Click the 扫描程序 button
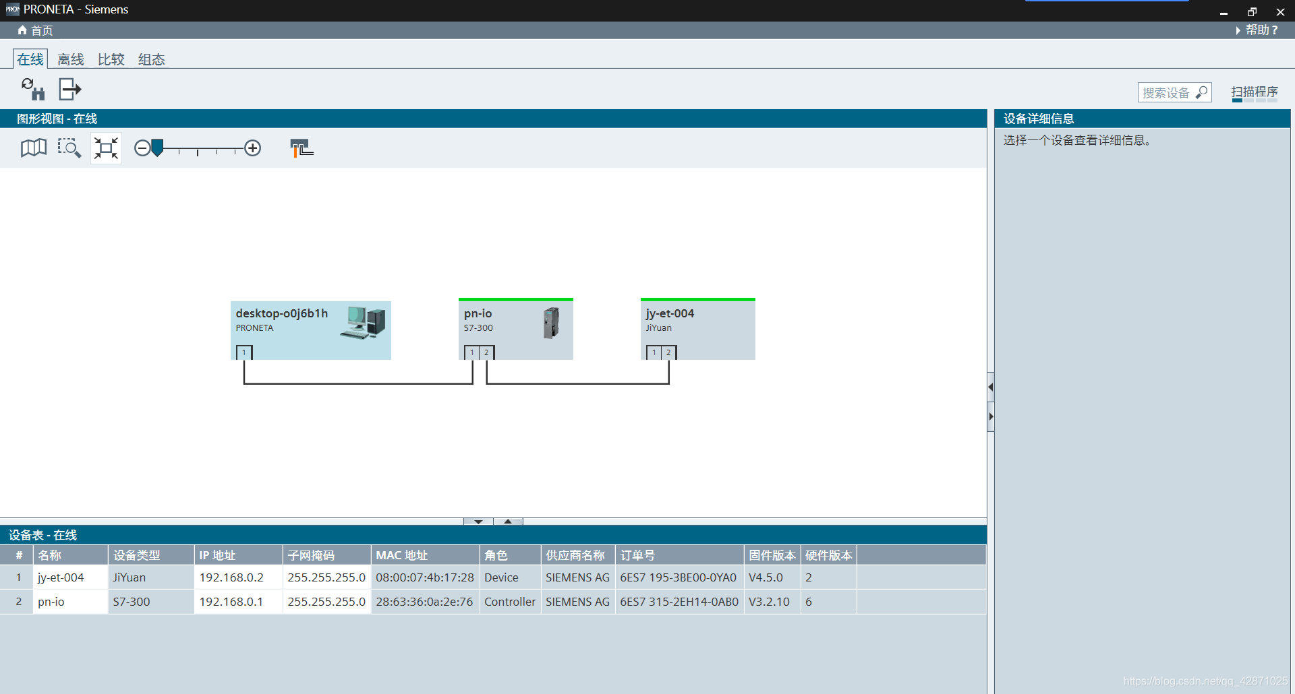Screen dimensions: 1295x694 pyautogui.click(x=1255, y=92)
